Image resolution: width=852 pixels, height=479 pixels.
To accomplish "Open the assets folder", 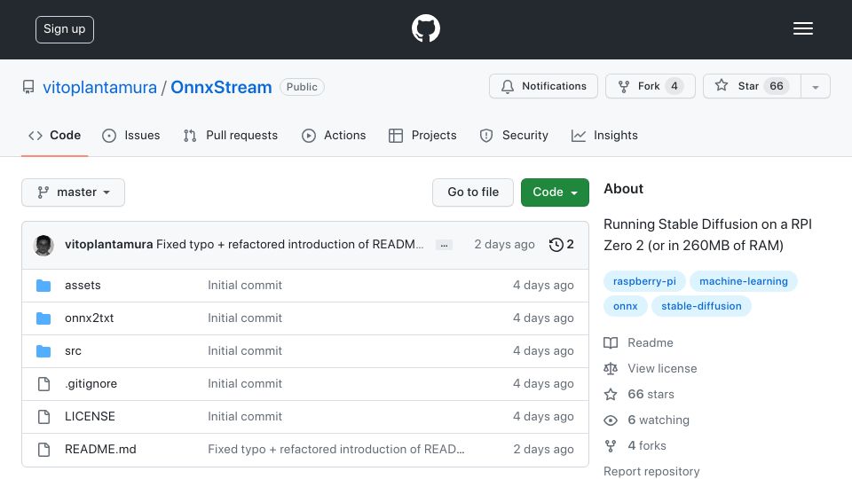I will click(x=83, y=285).
